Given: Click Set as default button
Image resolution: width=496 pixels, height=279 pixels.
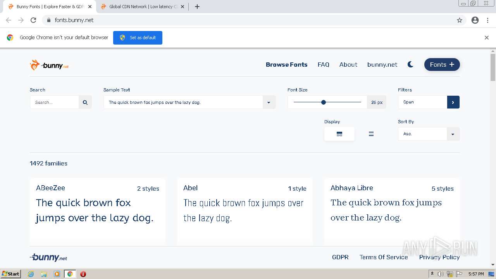Looking at the screenshot, I should tap(138, 38).
